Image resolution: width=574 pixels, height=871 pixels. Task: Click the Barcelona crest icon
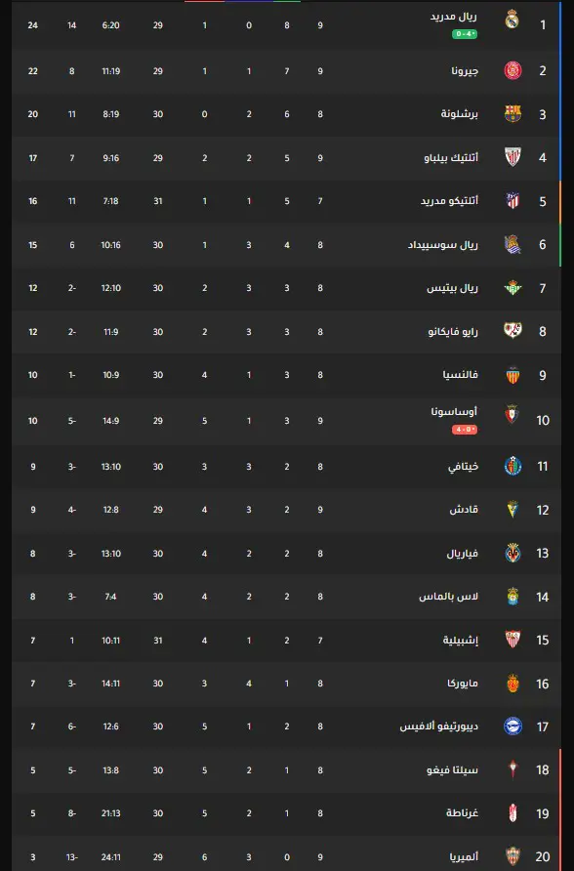point(512,114)
